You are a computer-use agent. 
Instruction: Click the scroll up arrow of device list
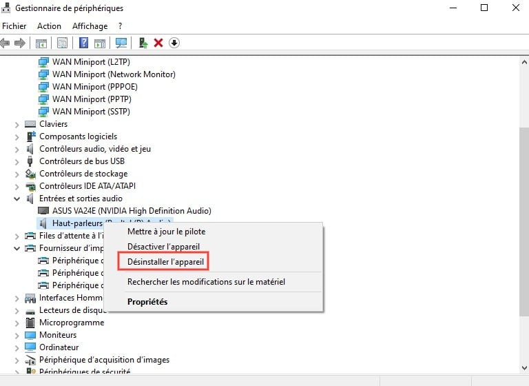(524, 62)
